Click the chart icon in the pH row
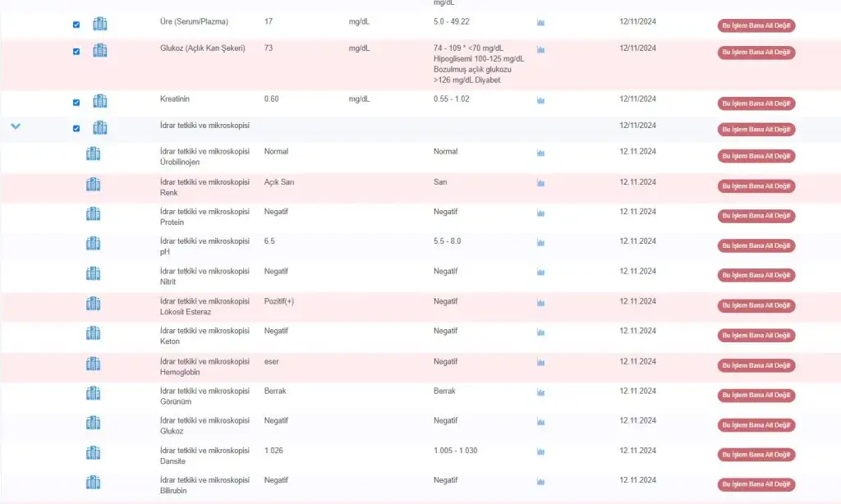 540,243
